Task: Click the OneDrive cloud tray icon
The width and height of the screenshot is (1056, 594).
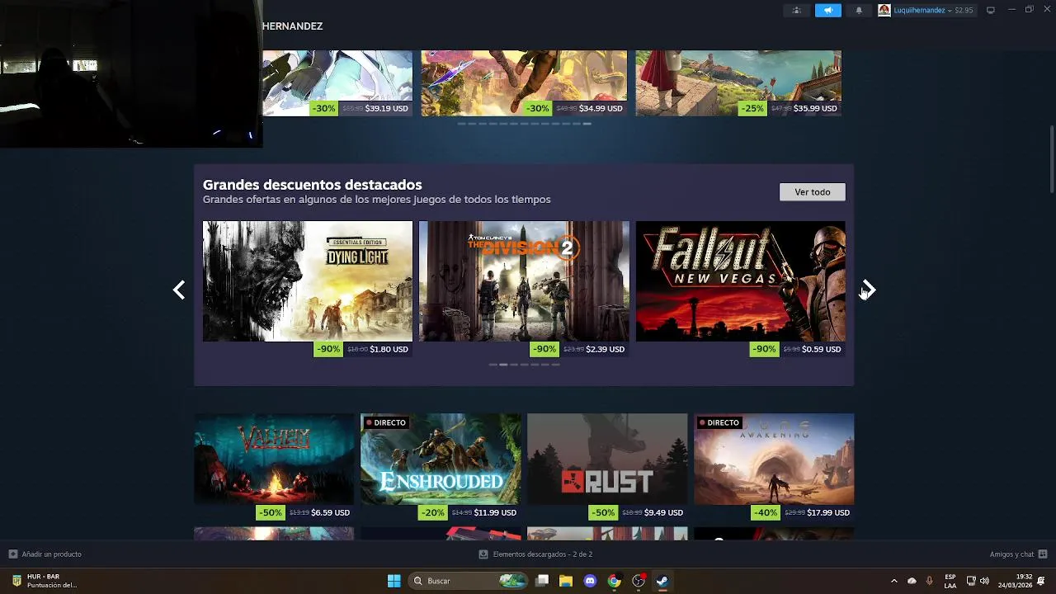Action: tap(912, 581)
